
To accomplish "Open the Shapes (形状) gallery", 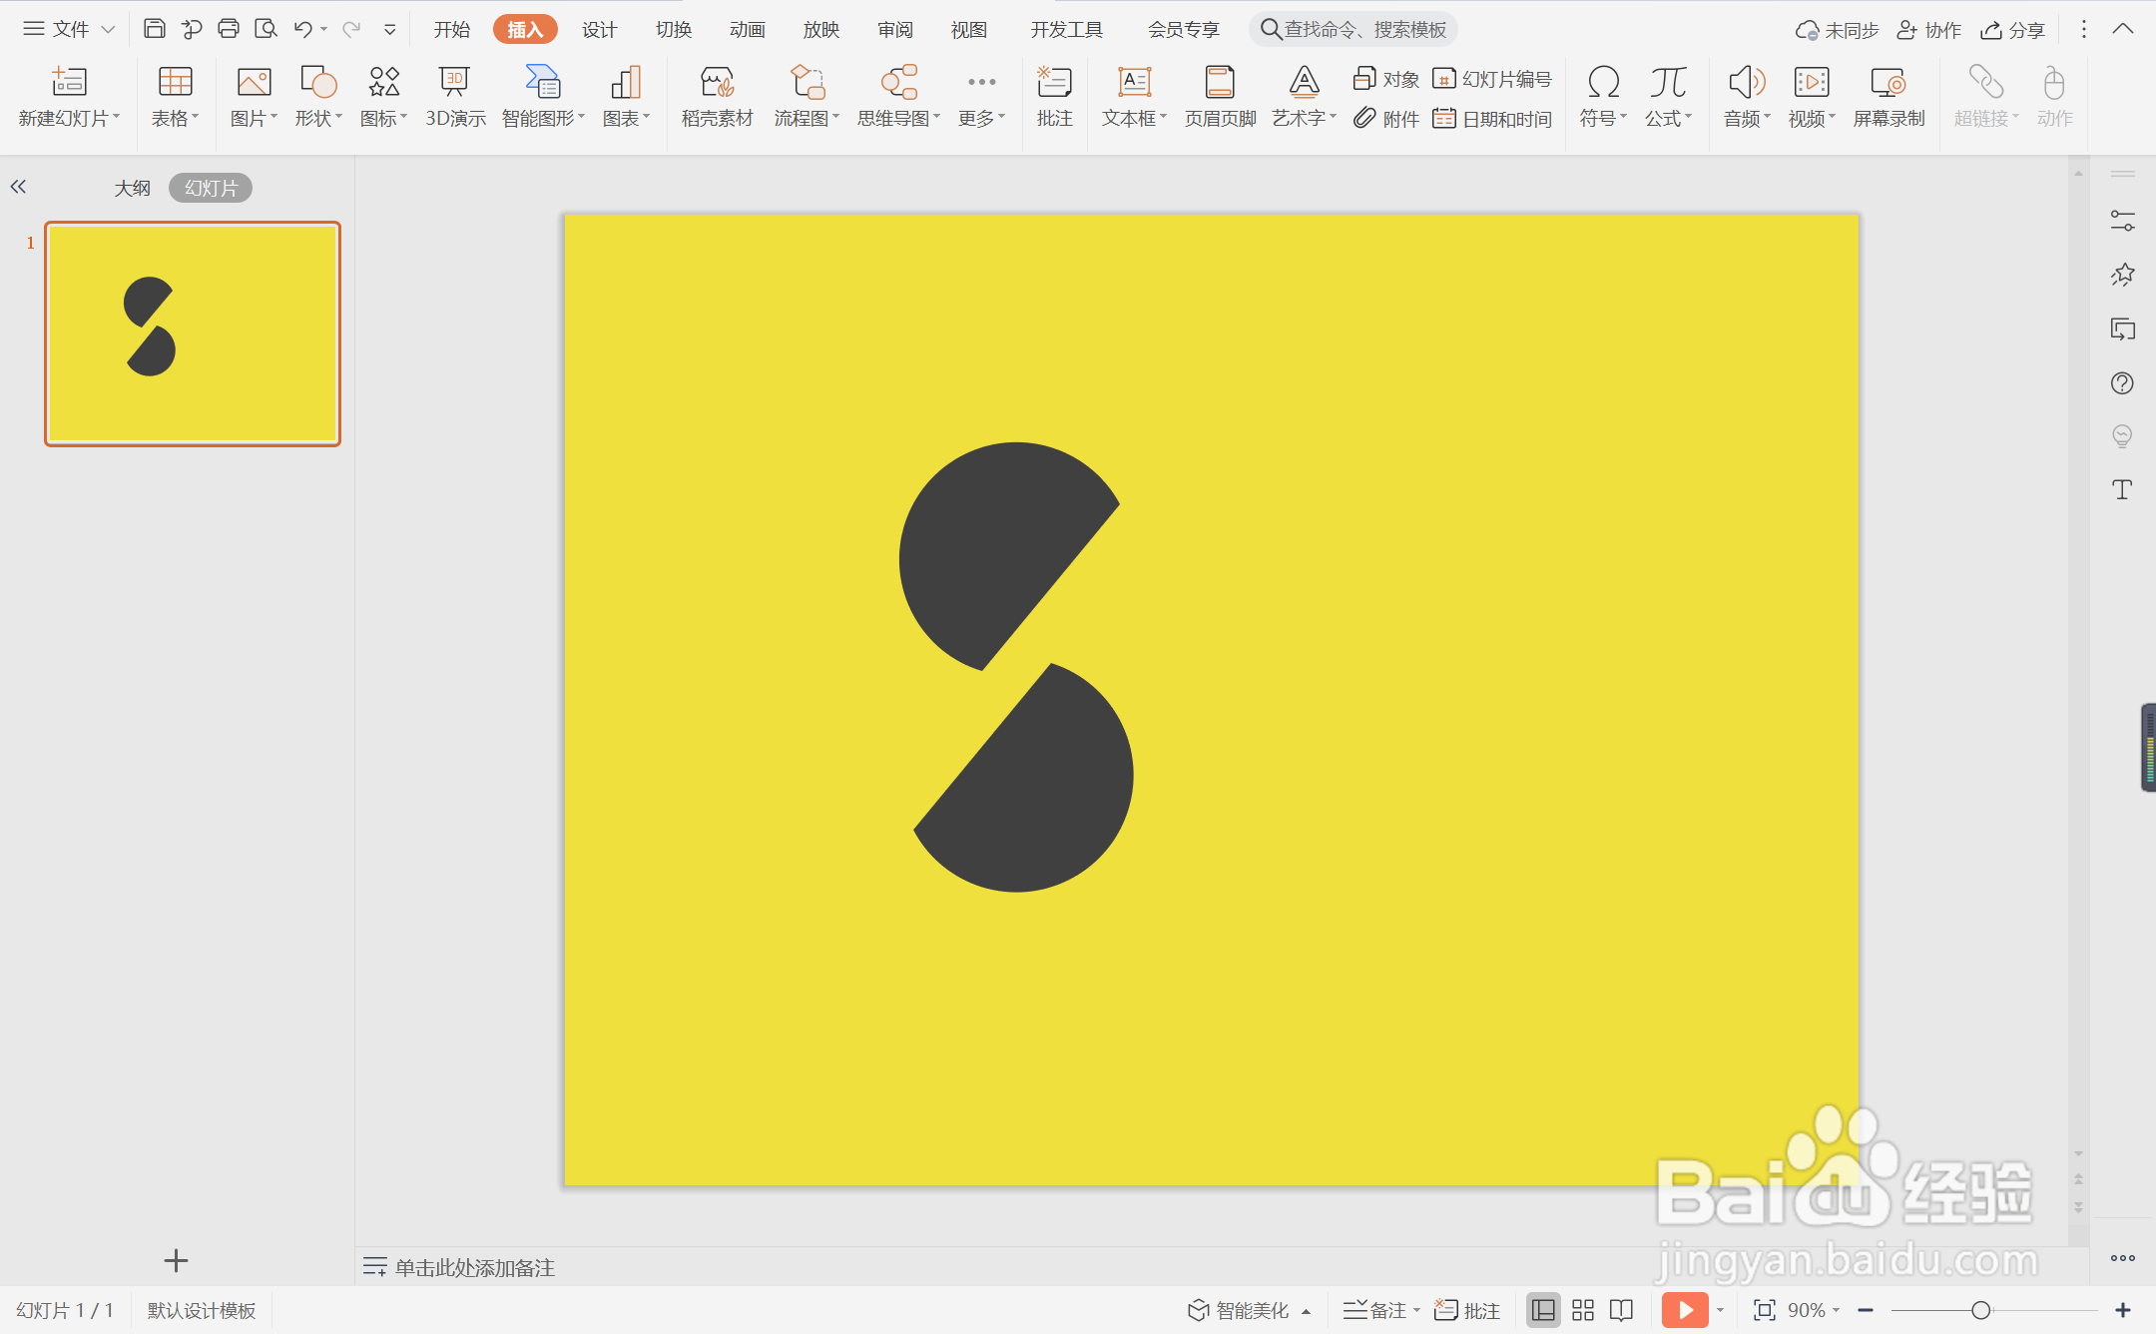I will [318, 97].
